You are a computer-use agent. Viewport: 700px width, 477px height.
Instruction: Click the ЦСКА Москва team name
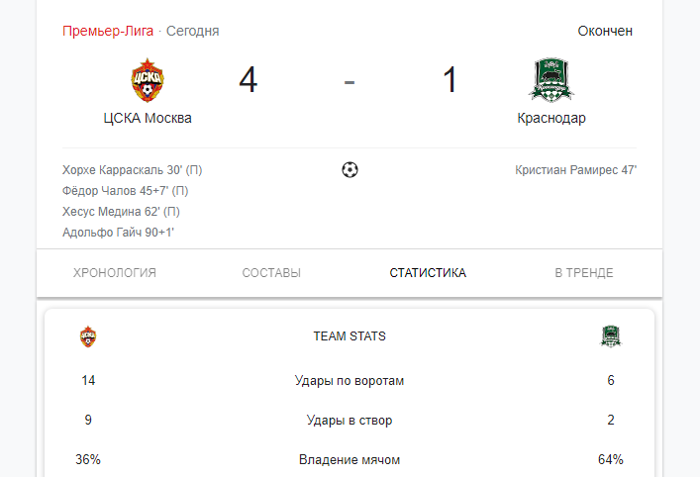pos(148,118)
